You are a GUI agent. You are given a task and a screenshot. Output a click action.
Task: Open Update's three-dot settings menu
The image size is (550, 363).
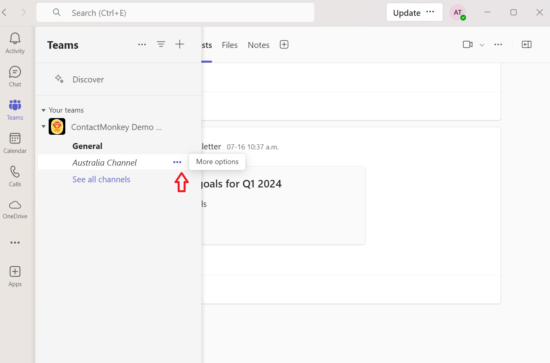point(430,12)
